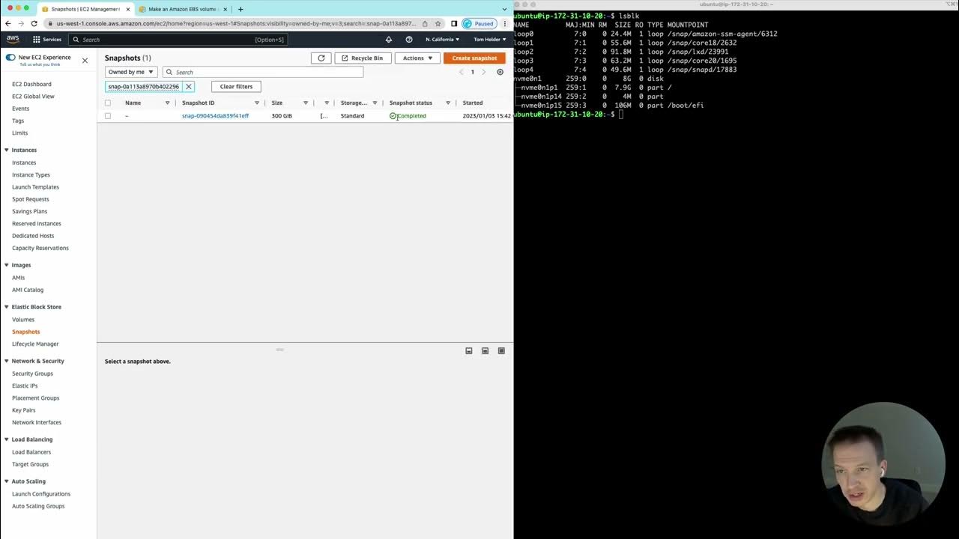The width and height of the screenshot is (959, 539).
Task: Open browser side panel icon
Action: pos(454,23)
